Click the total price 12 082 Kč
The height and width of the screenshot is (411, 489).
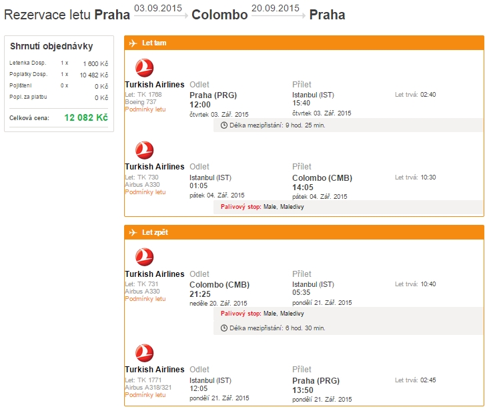pos(86,117)
